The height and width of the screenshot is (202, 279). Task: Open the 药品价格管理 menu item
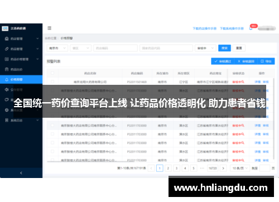[x=21, y=59]
